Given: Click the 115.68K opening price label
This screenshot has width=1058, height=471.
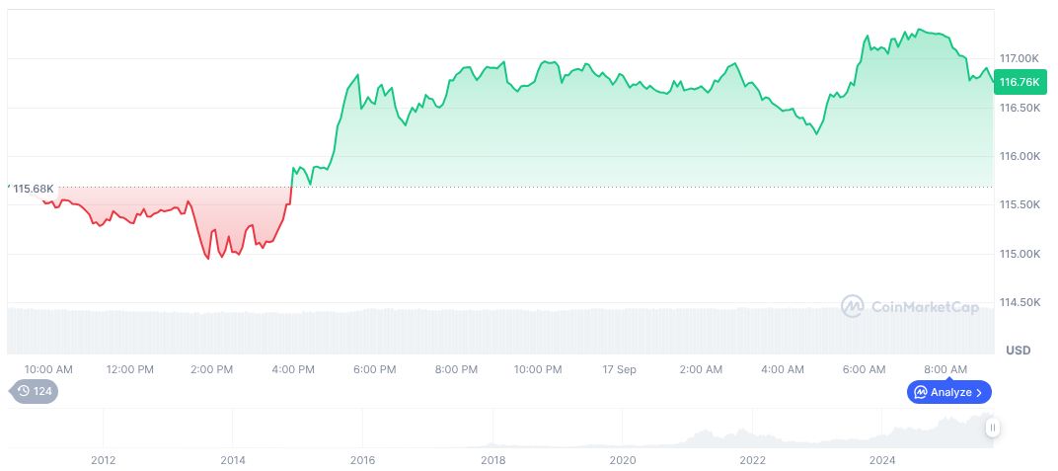Looking at the screenshot, I should tap(33, 189).
